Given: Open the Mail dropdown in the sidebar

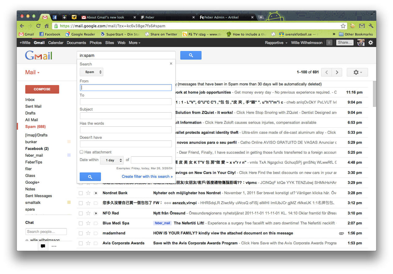Looking at the screenshot, I should tap(32, 72).
